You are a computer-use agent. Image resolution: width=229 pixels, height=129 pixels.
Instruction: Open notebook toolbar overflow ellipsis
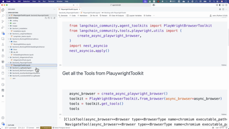coord(154,15)
